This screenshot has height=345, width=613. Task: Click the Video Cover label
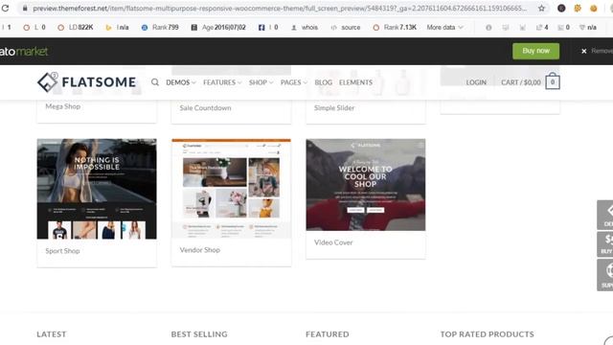point(333,242)
